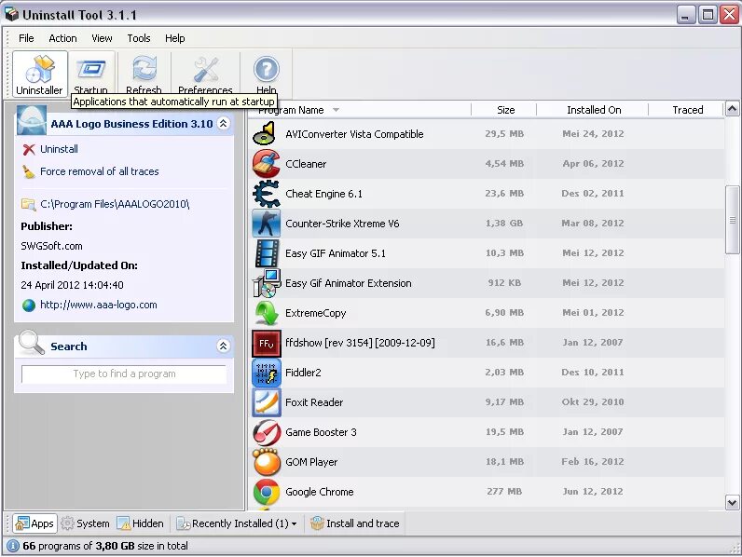Screen dimensions: 742x557
Task: Click the AAA Logo Business Edition program icon
Action: pyautogui.click(x=32, y=120)
